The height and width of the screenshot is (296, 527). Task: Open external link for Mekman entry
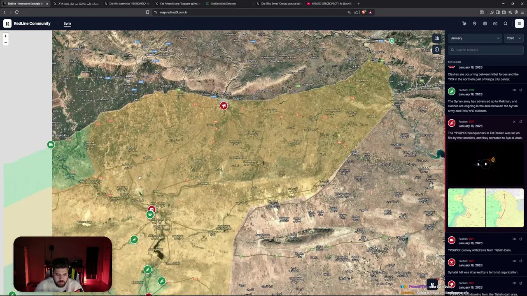point(521,90)
